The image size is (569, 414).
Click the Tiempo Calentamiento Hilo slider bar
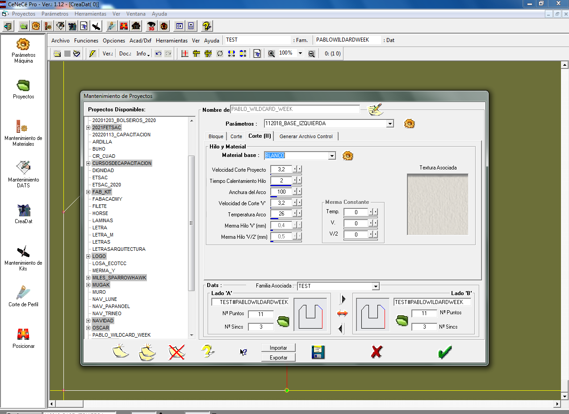coord(286,185)
